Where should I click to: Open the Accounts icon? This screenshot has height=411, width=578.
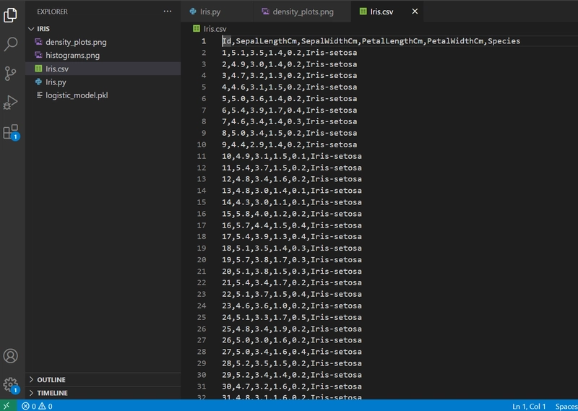coord(10,355)
